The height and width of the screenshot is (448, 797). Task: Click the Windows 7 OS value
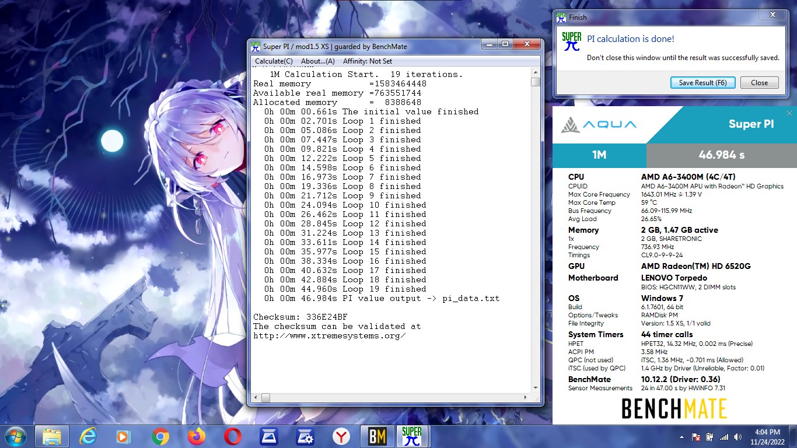tap(662, 298)
